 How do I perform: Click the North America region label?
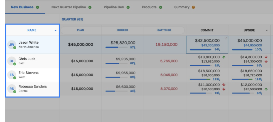click(29, 47)
